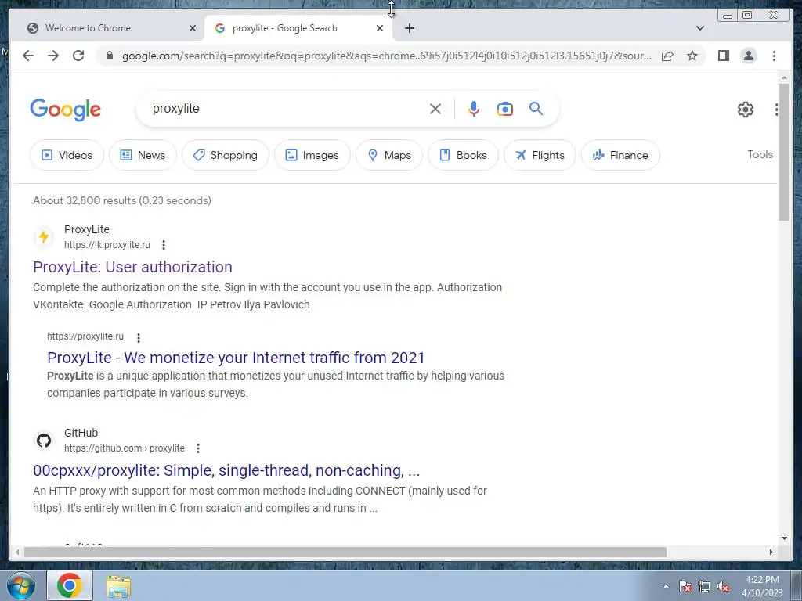The height and width of the screenshot is (601, 802).
Task: Reload the current page
Action: pos(78,56)
